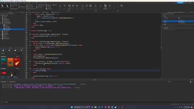The width and height of the screenshot is (194, 109).
Task: Open Script Analysis from the ribbon
Action: (x=22, y=7)
